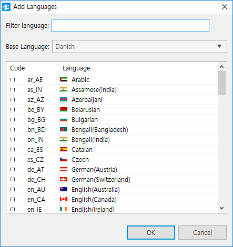Select the bg_BG Bulgarian checkbox
233x247 pixels.
pyautogui.click(x=13, y=120)
